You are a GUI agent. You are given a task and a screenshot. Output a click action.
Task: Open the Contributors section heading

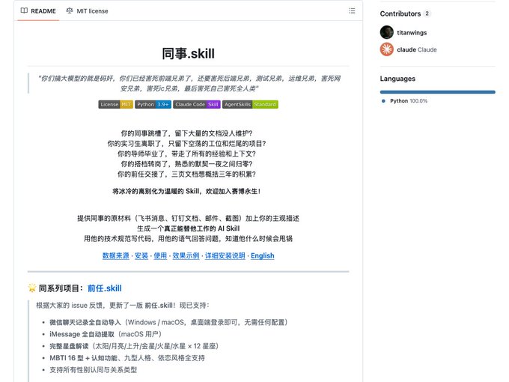pos(400,13)
